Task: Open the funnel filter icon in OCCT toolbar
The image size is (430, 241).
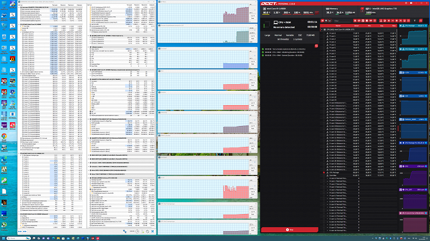Action: click(415, 21)
